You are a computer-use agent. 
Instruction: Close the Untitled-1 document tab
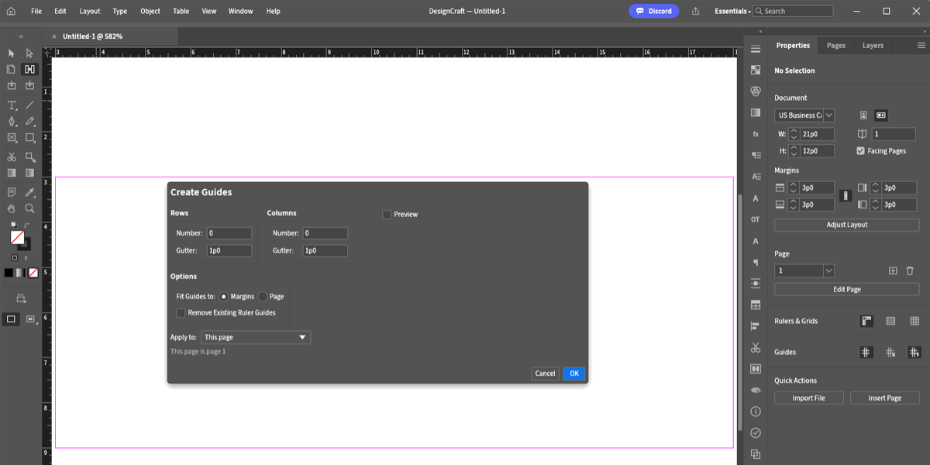point(53,36)
